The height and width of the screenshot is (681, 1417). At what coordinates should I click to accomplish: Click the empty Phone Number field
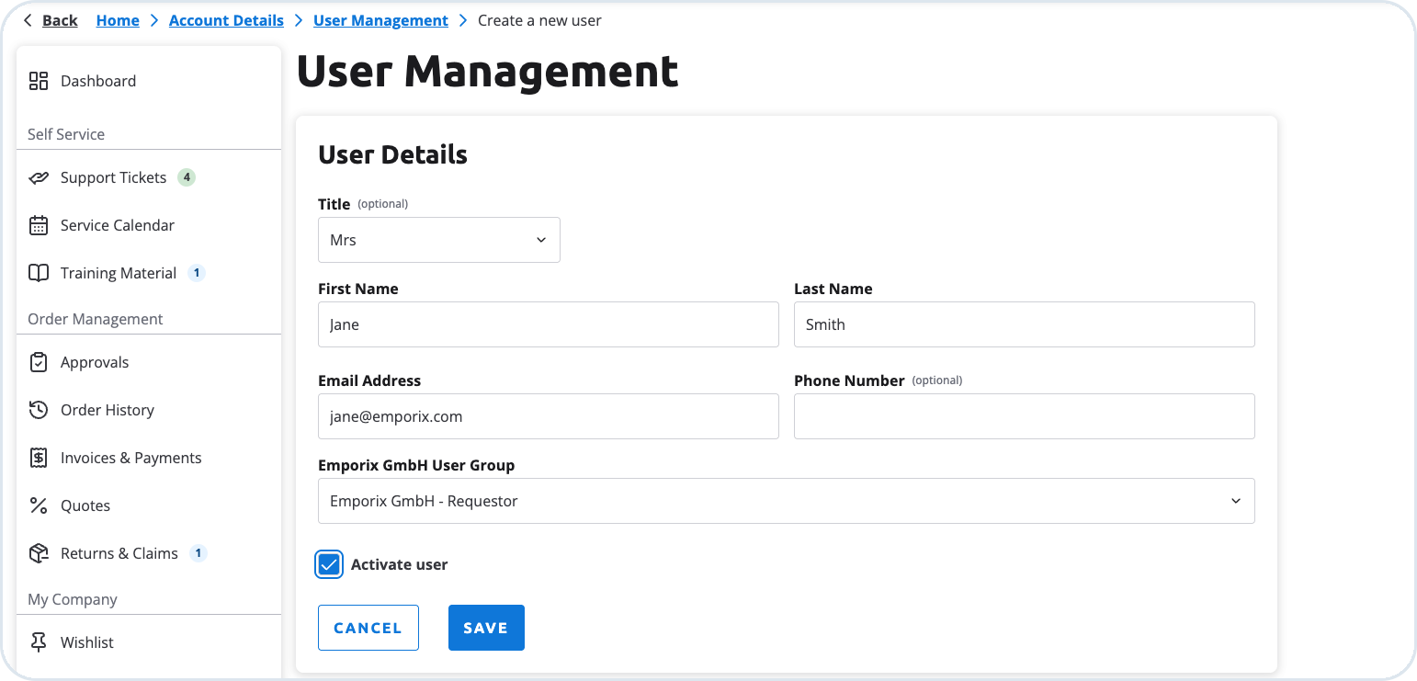click(1025, 416)
